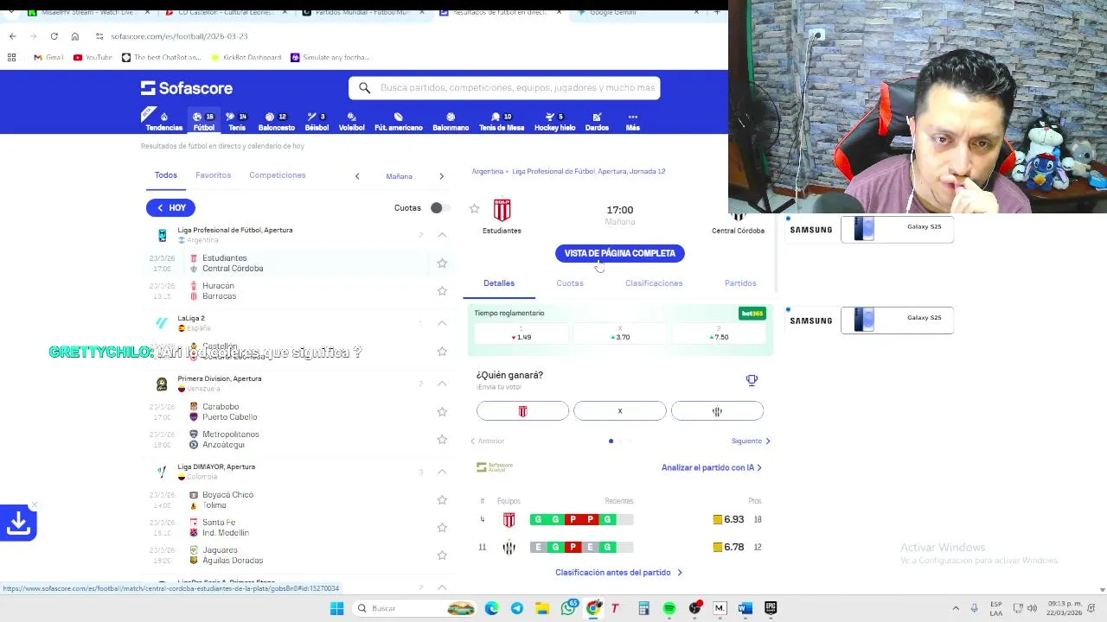Select the Todos tab
Image resolution: width=1107 pixels, height=622 pixels.
tap(165, 175)
